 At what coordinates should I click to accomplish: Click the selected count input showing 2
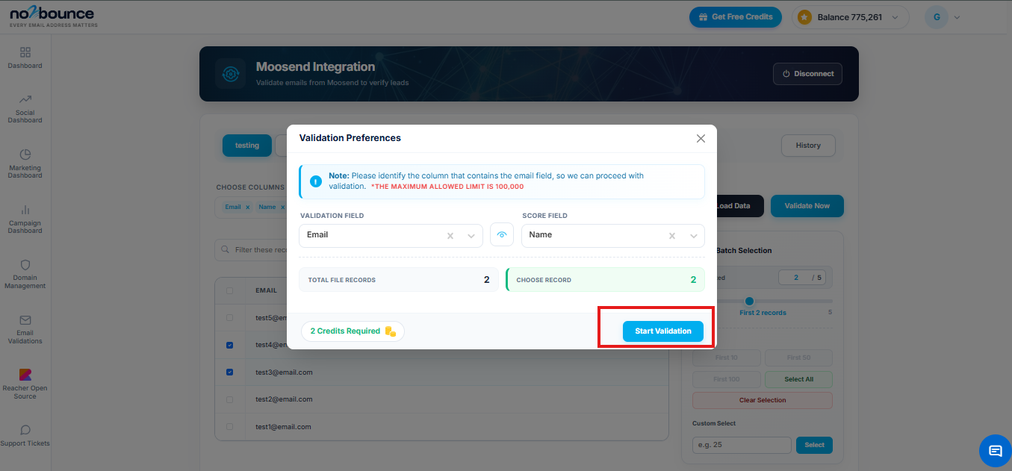[796, 278]
